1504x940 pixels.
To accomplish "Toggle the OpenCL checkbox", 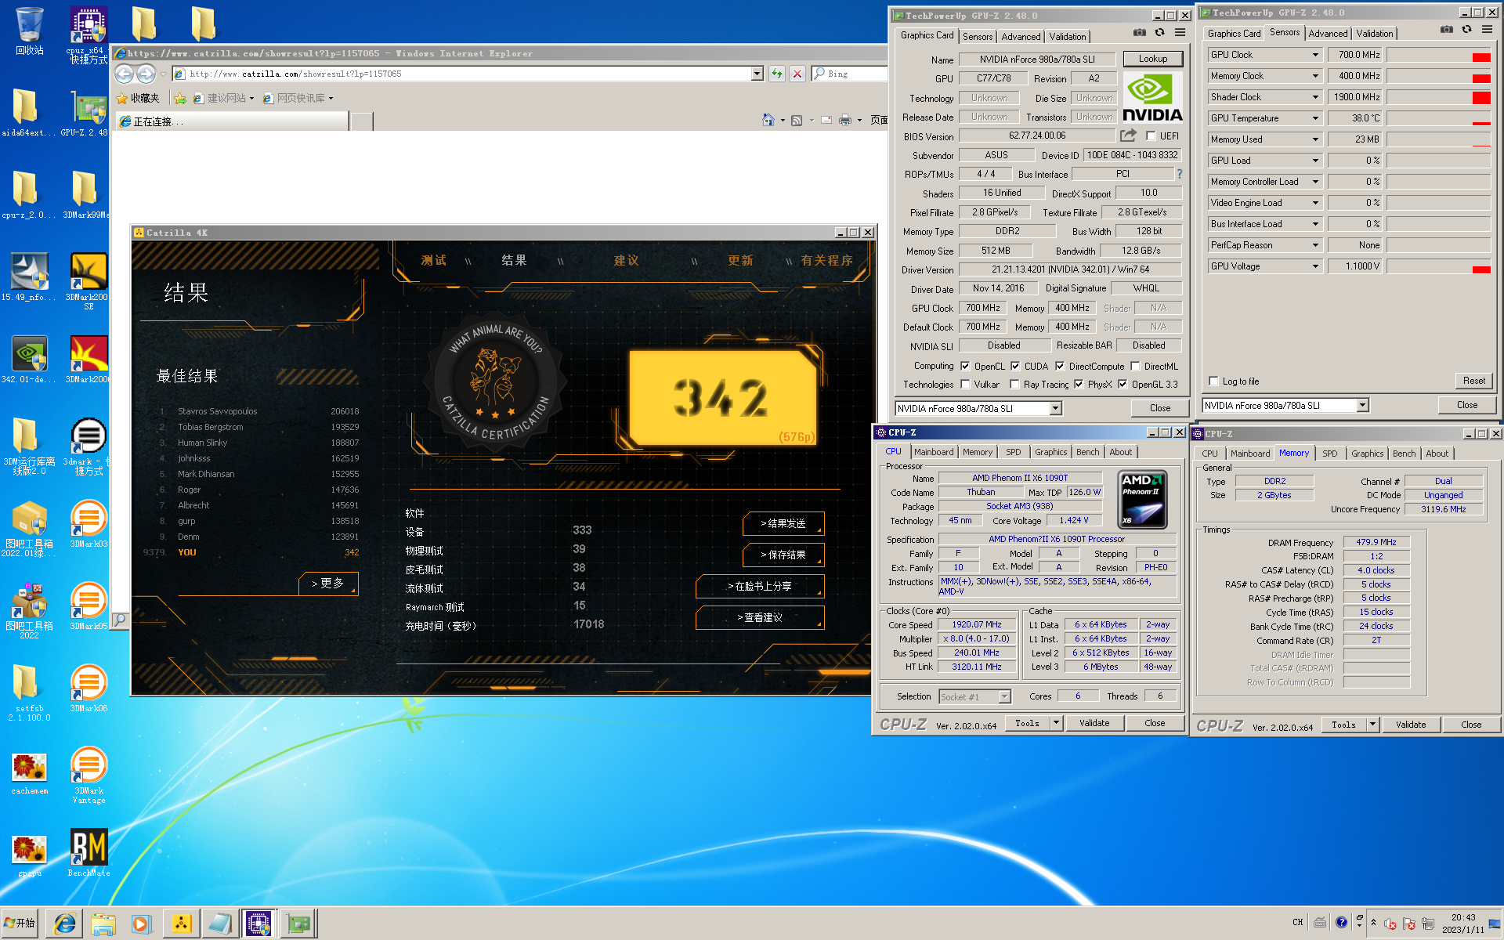I will point(966,366).
